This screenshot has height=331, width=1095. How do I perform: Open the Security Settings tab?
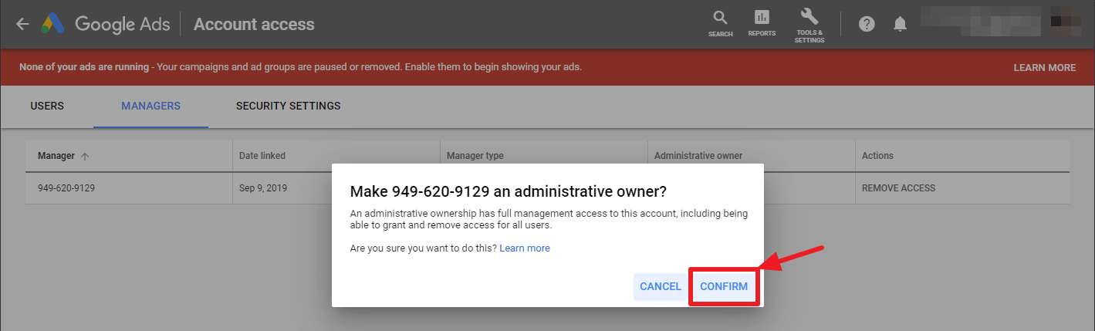(288, 106)
